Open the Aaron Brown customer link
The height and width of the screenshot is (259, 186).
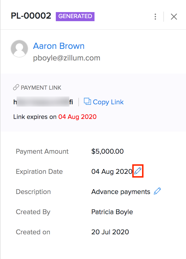pos(59,46)
